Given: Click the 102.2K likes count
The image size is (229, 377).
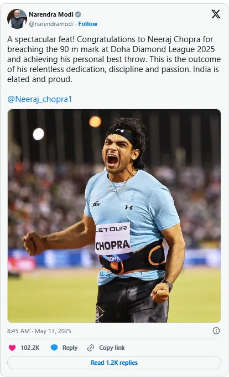Looking at the screenshot, I should coord(30,348).
